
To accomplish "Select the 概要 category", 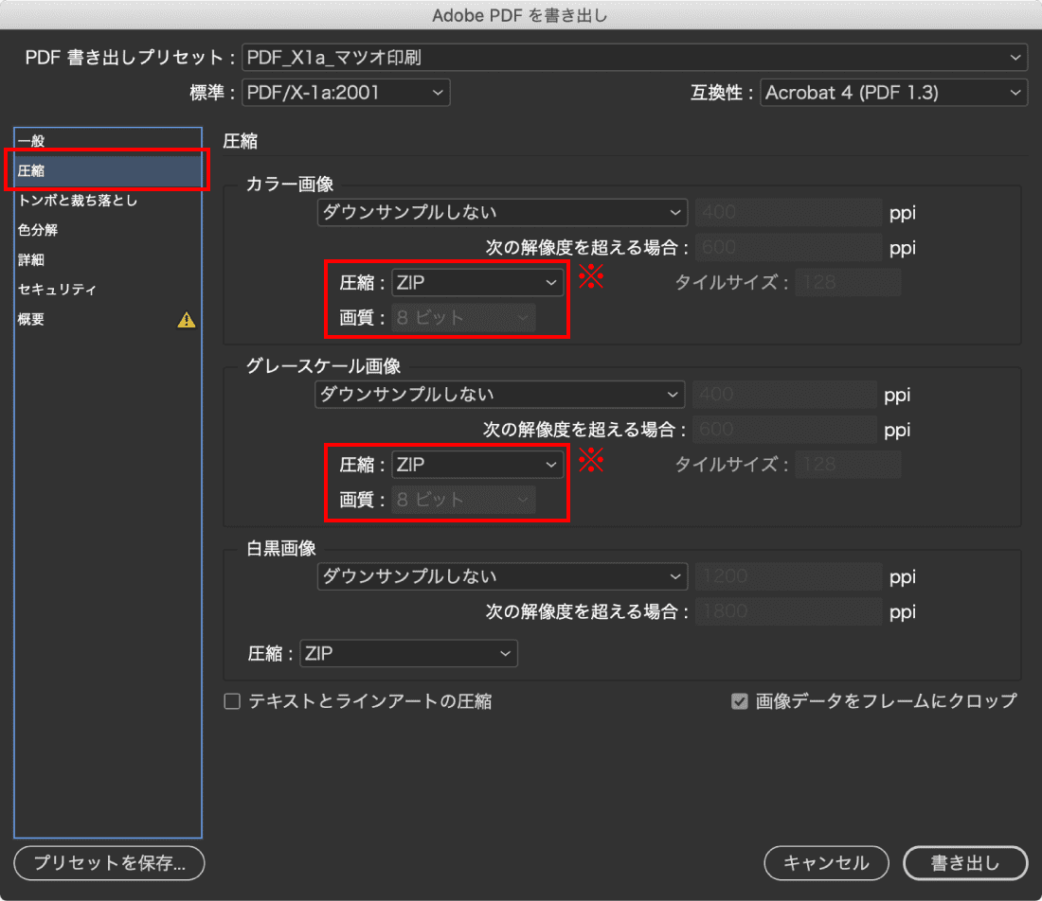I will click(108, 319).
